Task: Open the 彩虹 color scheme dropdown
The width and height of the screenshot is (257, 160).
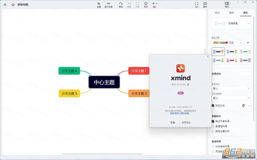Action: (x=227, y=43)
